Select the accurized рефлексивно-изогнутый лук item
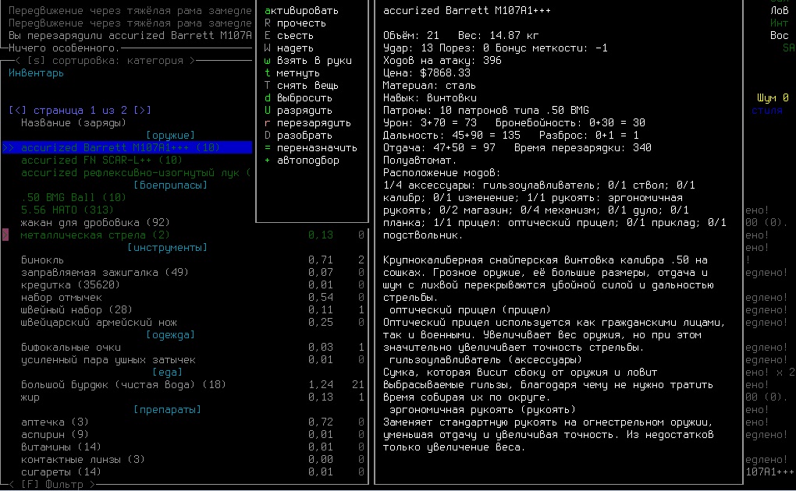Image resolution: width=796 pixels, height=491 pixels. click(136, 172)
